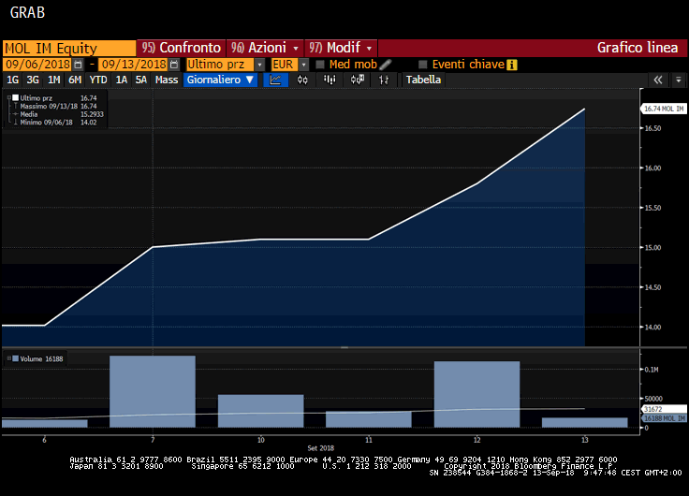Enable the Med mob checkbox
Screen dimensions: 689x496
point(320,65)
